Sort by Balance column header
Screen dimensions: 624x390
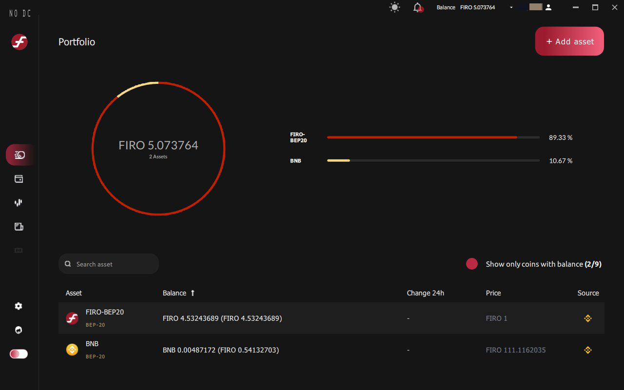[x=175, y=293]
